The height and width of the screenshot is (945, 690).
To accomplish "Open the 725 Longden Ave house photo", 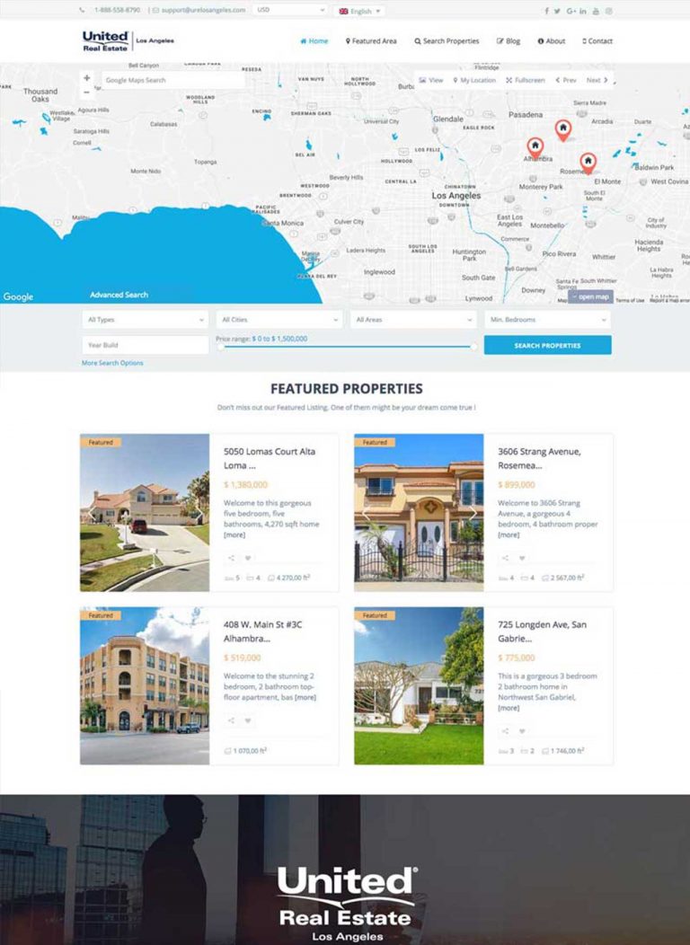I will click(419, 685).
